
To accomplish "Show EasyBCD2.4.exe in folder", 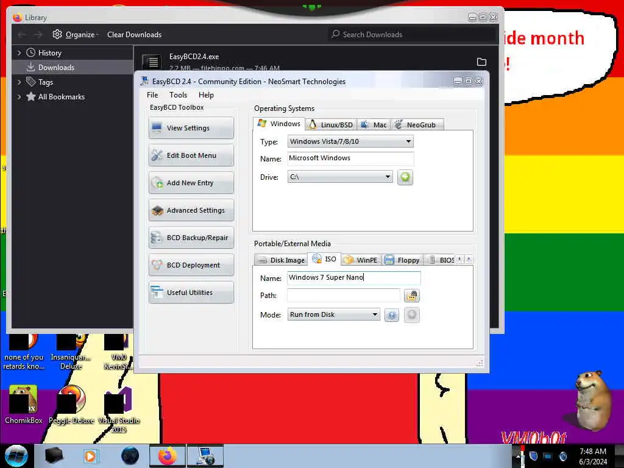I will pyautogui.click(x=481, y=62).
